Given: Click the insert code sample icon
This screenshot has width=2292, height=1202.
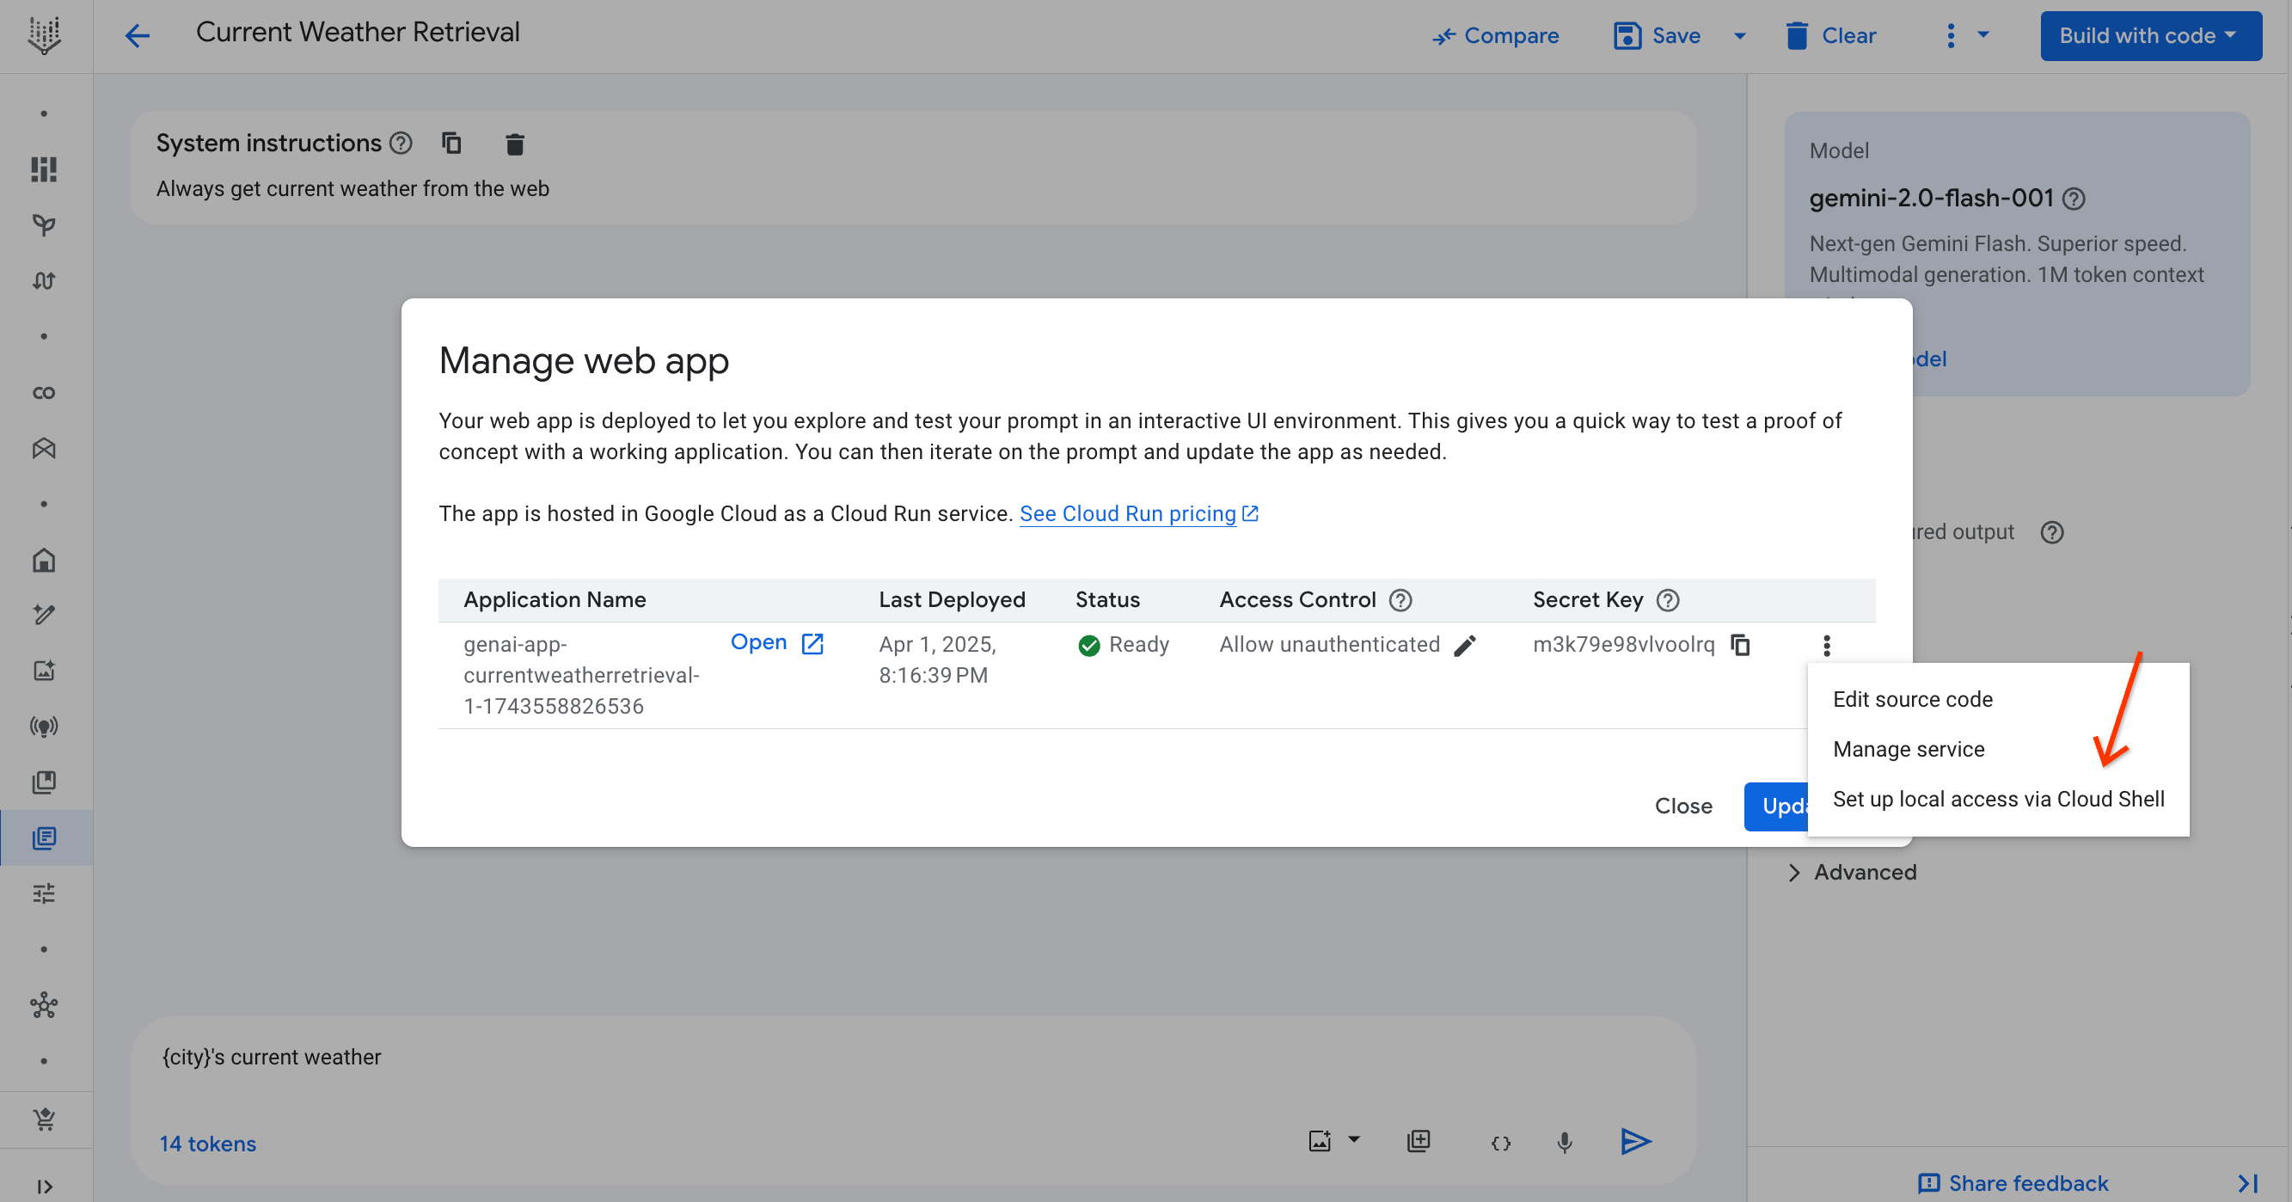Looking at the screenshot, I should pos(1500,1142).
